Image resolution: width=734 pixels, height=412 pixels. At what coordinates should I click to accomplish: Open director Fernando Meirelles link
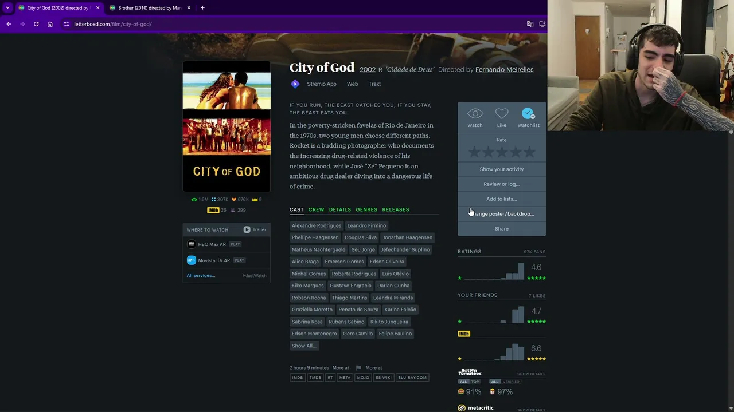[505, 69]
